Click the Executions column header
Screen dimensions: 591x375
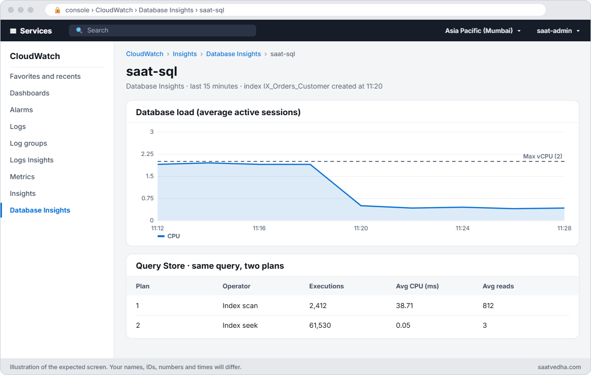pos(327,286)
